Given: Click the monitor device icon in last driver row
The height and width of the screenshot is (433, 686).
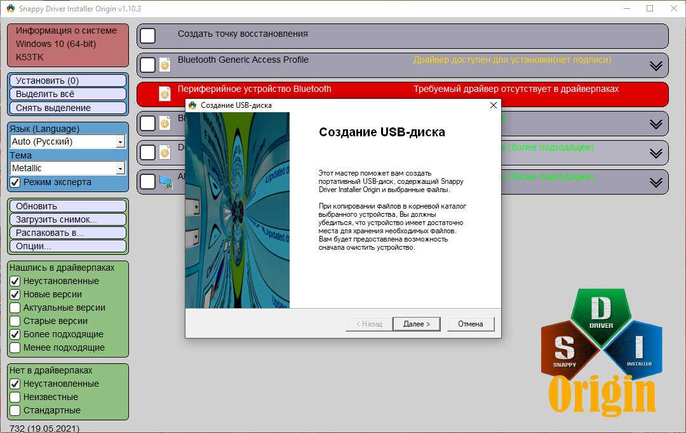Looking at the screenshot, I should [165, 181].
